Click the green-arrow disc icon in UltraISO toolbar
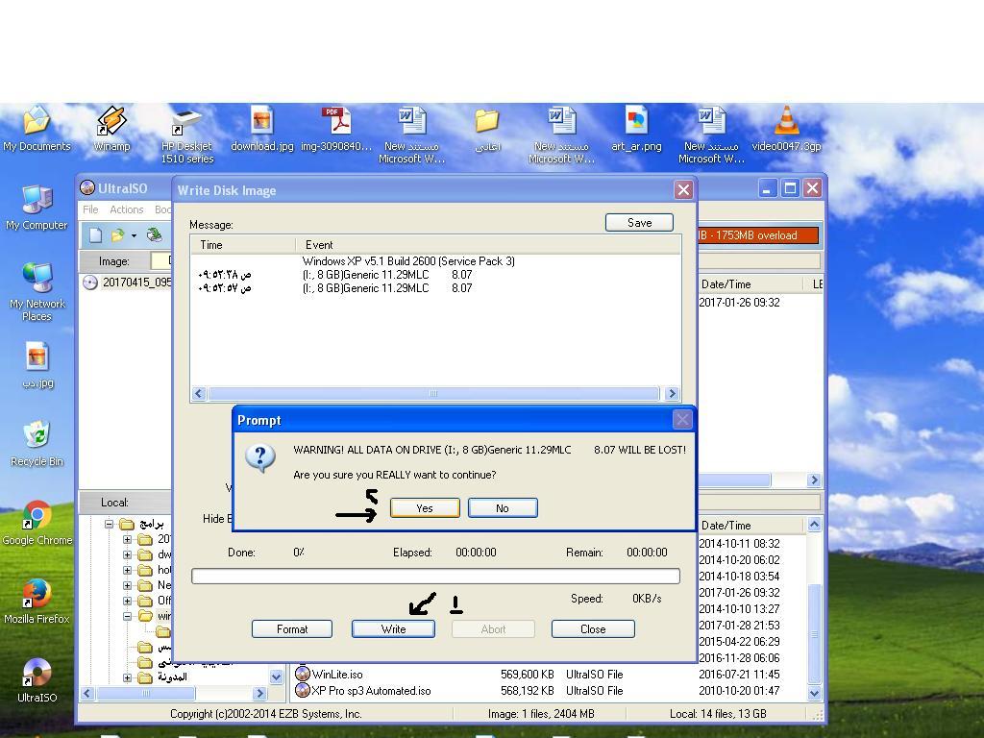This screenshot has height=738, width=984. click(154, 234)
